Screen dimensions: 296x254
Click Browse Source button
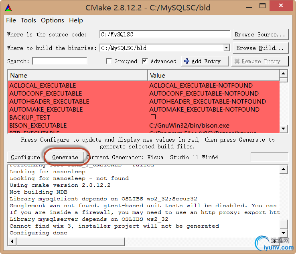pos(261,34)
